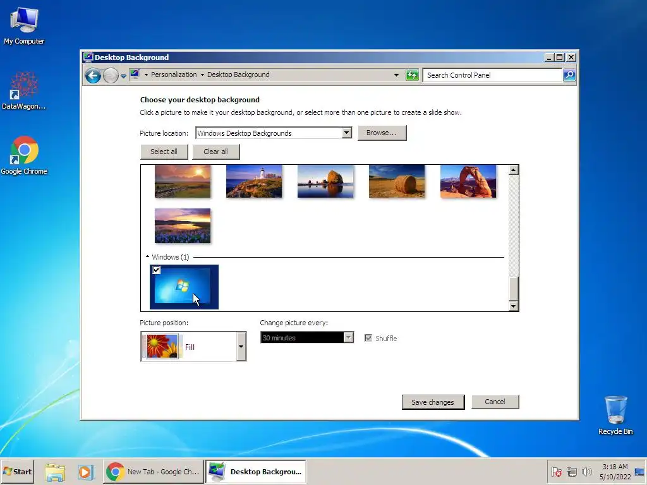Viewport: 647px width, 485px height.
Task: Open dropdown arrow before Desktop Background breadcrumb
Action: (202, 75)
